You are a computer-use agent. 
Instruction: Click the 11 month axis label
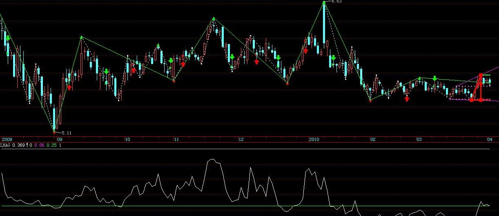click(177, 139)
